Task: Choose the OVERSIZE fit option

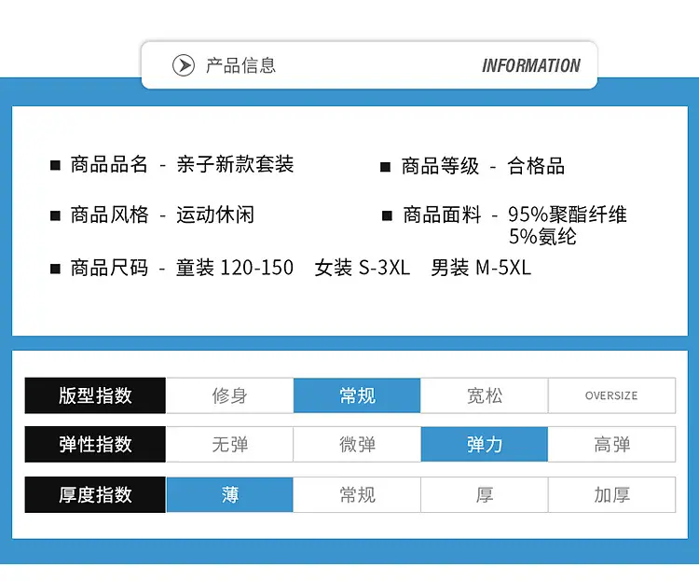Action: pyautogui.click(x=611, y=395)
